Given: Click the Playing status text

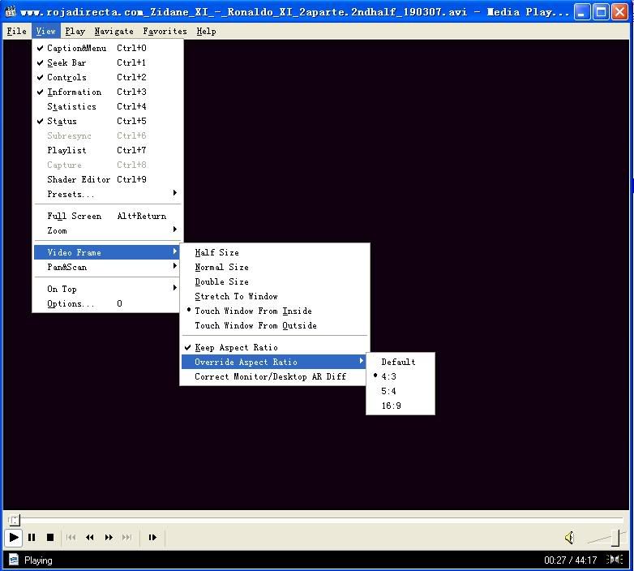Looking at the screenshot, I should click(x=38, y=560).
